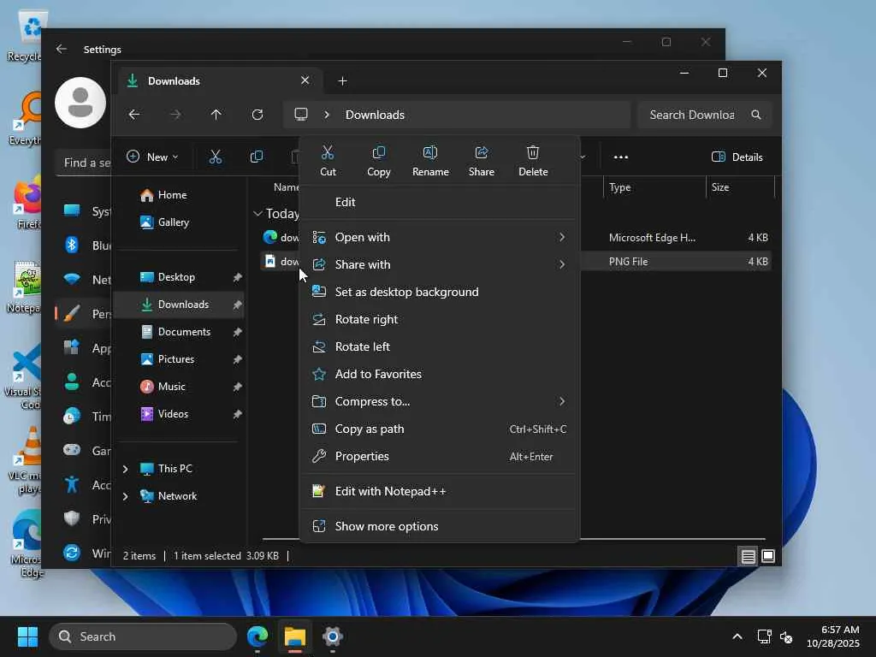Switch to details list view icon
The width and height of the screenshot is (876, 657).
(748, 556)
